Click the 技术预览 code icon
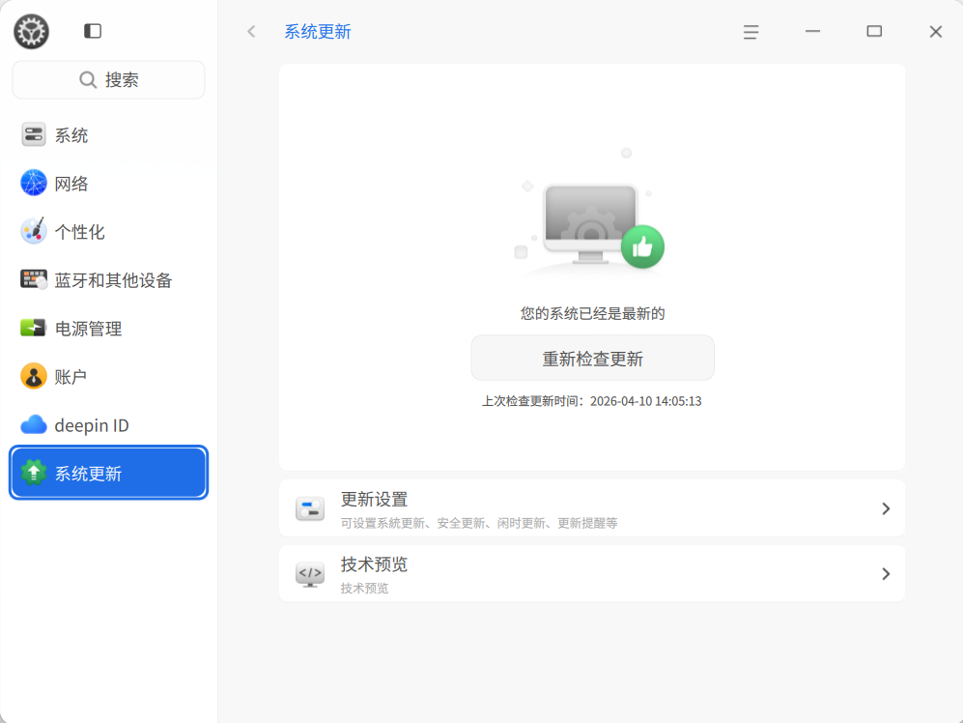This screenshot has height=723, width=963. [x=310, y=573]
